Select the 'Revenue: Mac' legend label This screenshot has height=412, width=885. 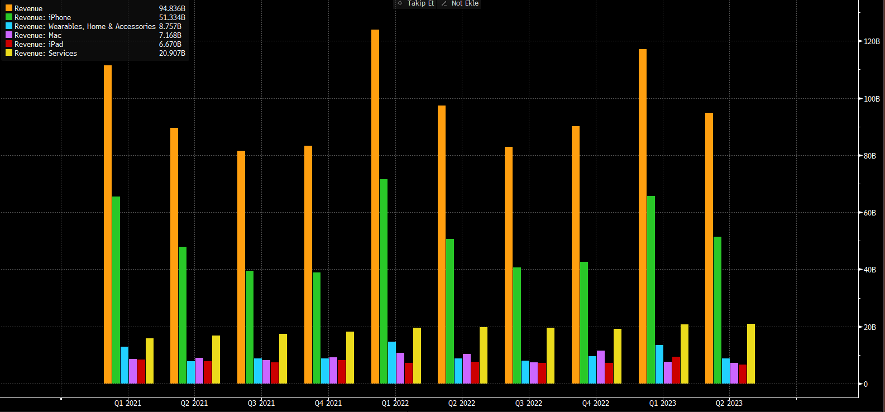tap(38, 35)
